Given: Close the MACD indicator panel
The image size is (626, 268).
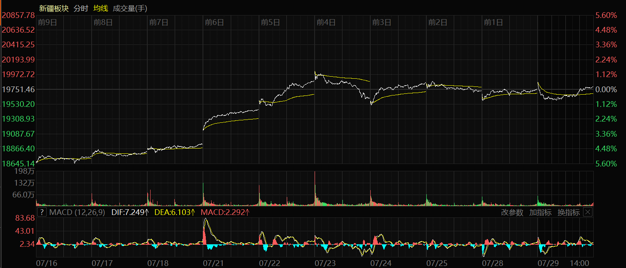Looking at the screenshot, I should [x=588, y=212].
